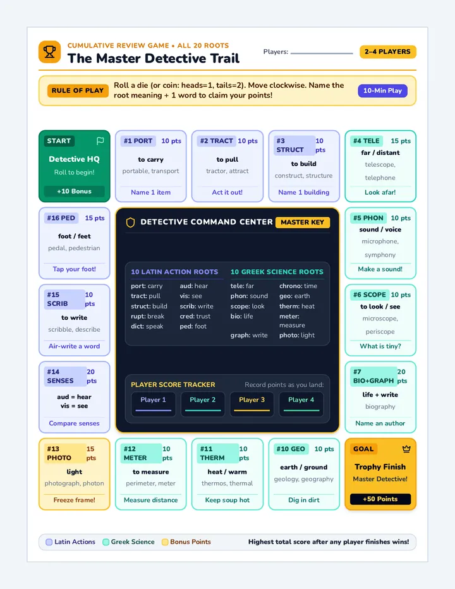Click the #16 PED tag
This screenshot has width=455, height=589.
61,218
